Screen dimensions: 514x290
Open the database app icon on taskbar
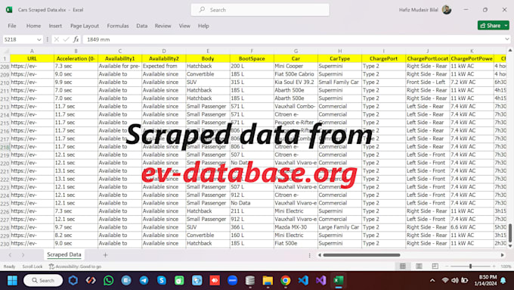click(249, 280)
